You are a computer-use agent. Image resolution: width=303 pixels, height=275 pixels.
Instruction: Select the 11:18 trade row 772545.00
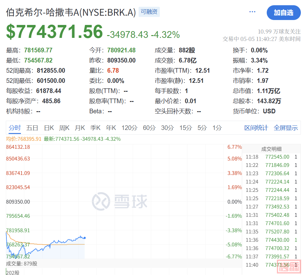[271, 157]
